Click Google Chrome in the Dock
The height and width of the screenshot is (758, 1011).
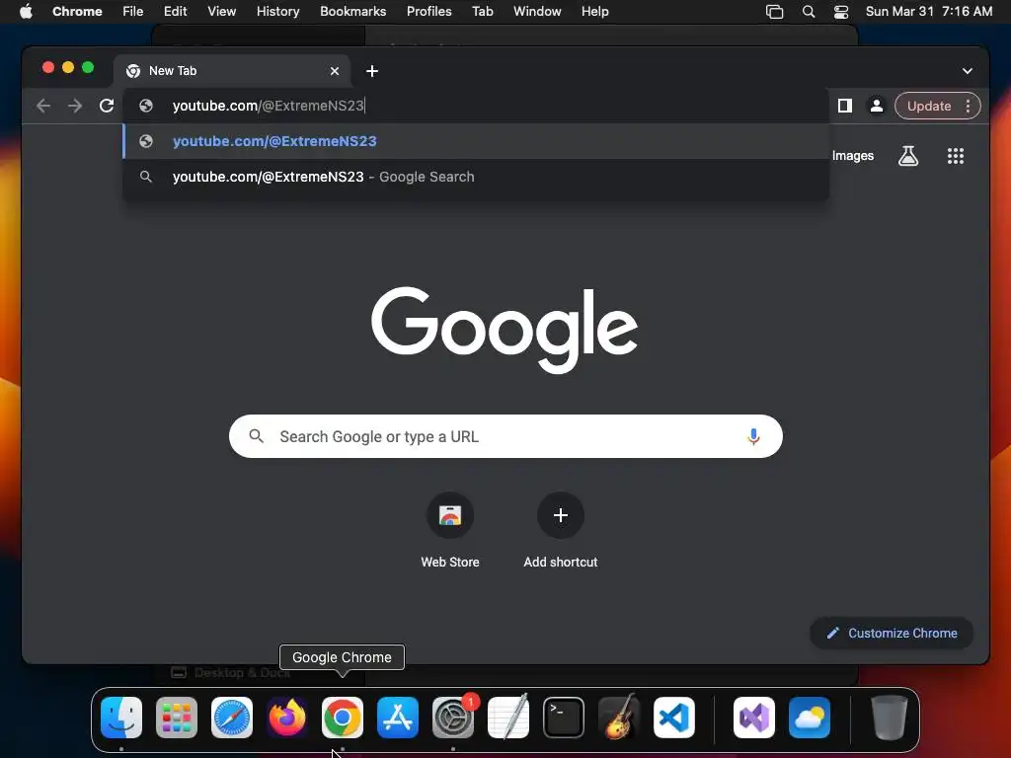343,718
